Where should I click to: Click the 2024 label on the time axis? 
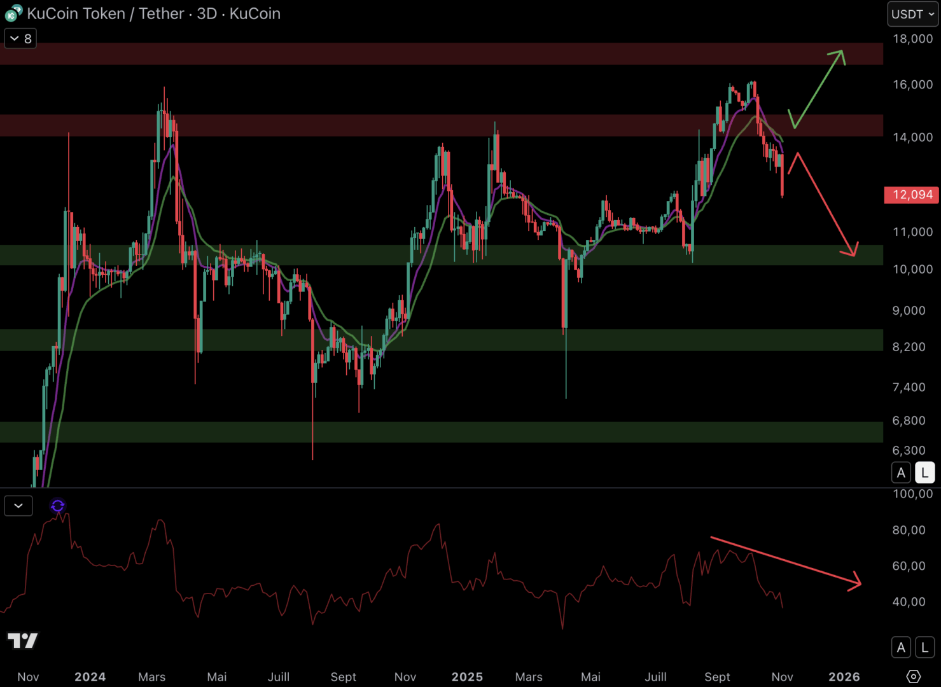tap(90, 677)
